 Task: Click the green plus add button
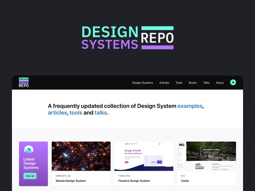233,82
